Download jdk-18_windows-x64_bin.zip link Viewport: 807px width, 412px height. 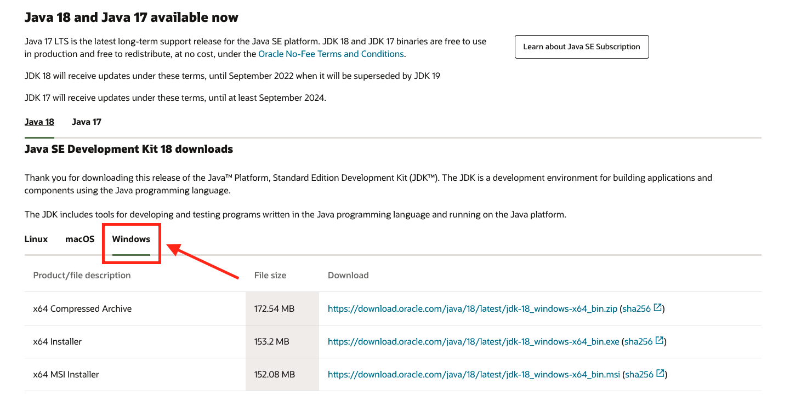pyautogui.click(x=473, y=308)
